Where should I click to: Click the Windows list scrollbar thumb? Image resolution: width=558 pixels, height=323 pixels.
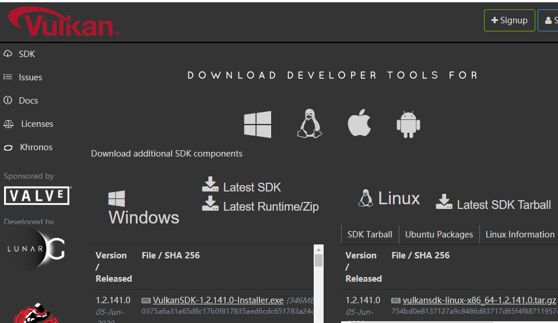[318, 261]
